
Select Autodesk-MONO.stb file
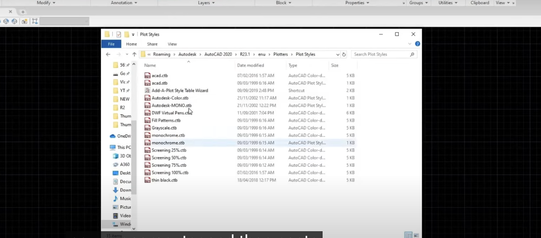click(171, 105)
